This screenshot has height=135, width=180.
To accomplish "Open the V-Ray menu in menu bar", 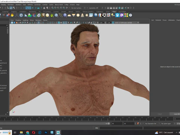I will 66,4.
